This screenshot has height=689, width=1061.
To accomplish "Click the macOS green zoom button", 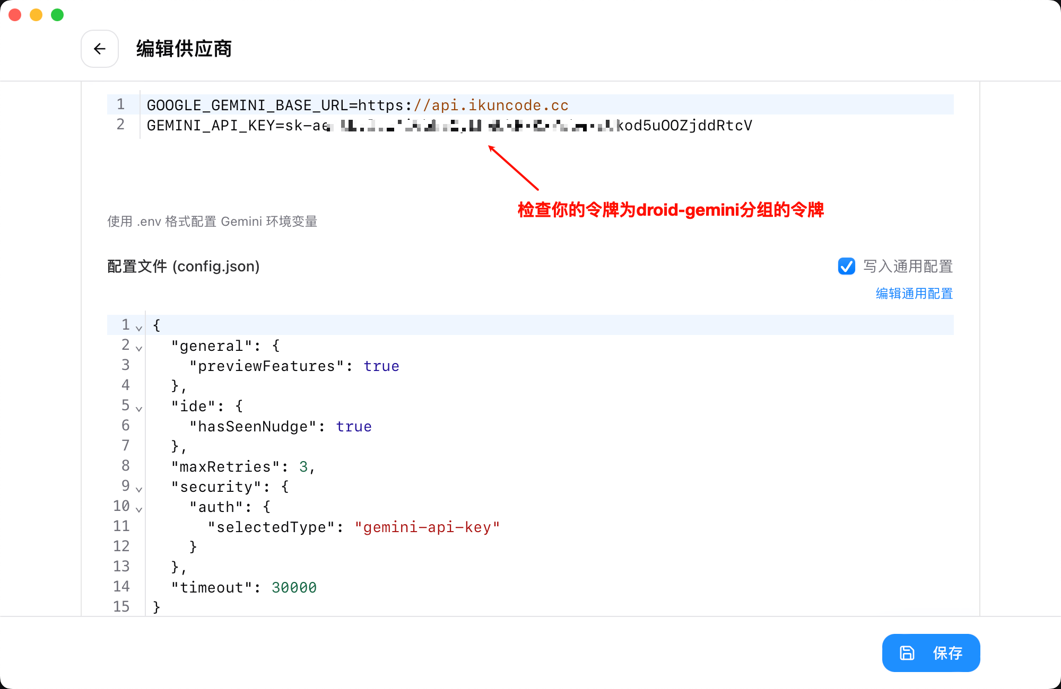I will coord(57,14).
